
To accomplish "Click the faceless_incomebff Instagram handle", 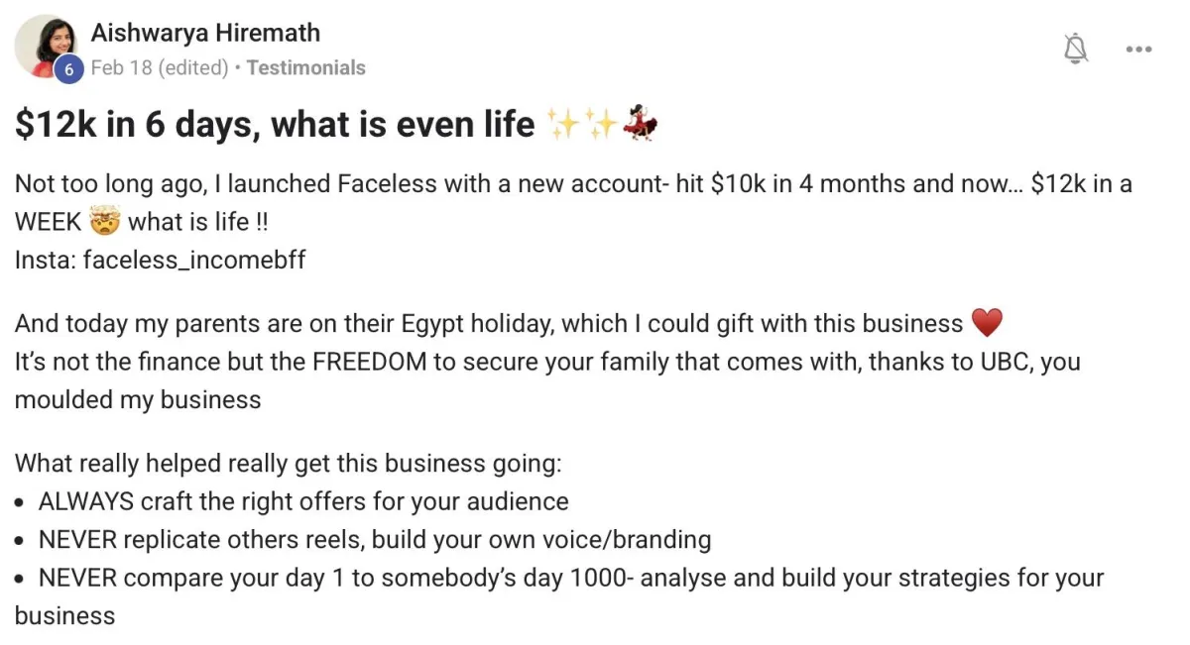I will pyautogui.click(x=194, y=260).
